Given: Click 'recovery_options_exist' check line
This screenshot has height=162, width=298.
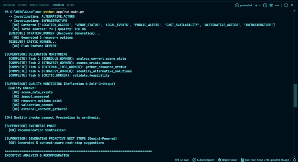Looking at the screenshot, I should 37,101.
